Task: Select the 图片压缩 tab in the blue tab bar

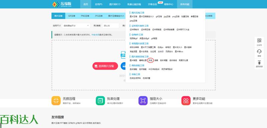Action: pyautogui.click(x=58, y=16)
